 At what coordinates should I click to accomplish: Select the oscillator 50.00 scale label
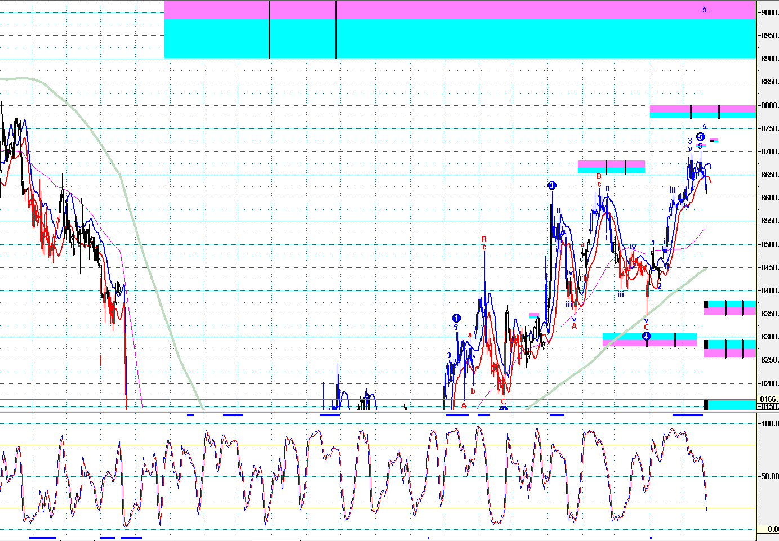(769, 476)
